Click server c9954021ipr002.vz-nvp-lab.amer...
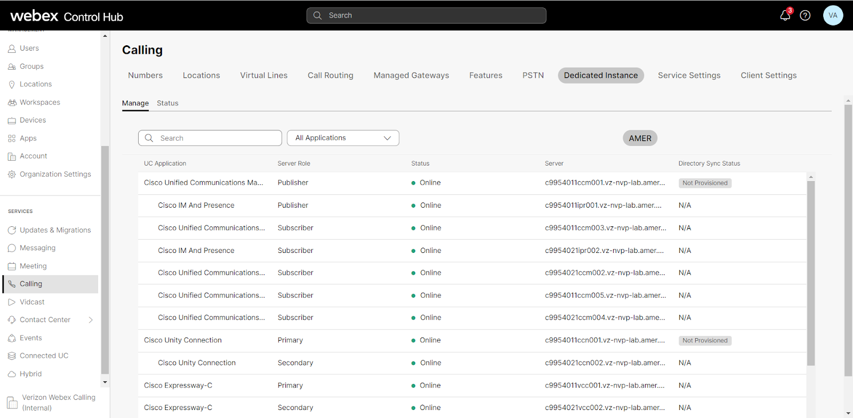 (604, 251)
